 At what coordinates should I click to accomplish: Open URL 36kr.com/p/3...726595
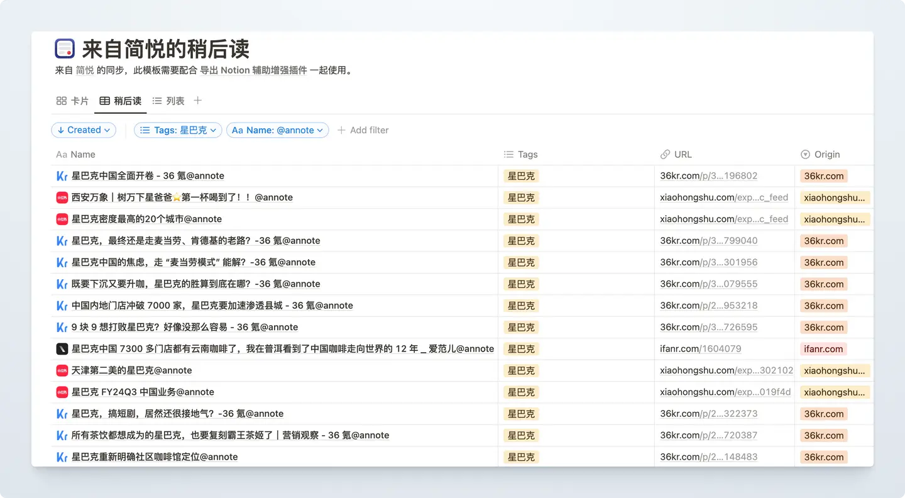tap(708, 327)
